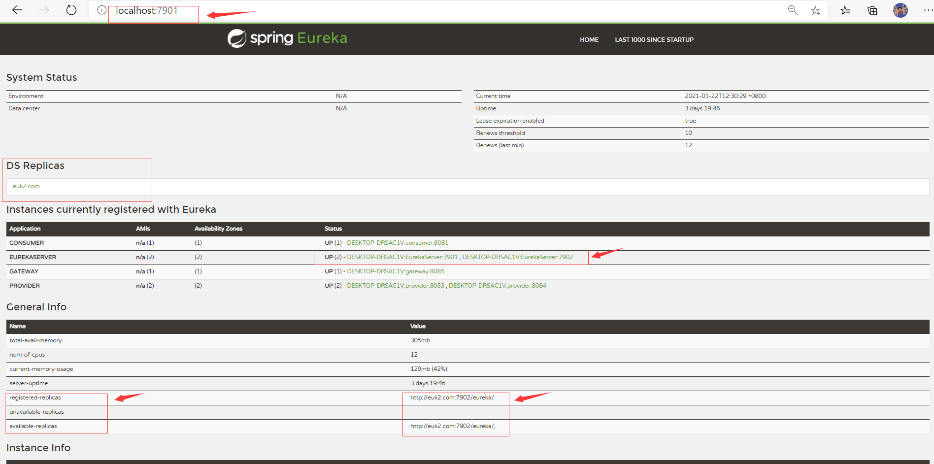Click the site information icon in address bar

pyautogui.click(x=101, y=10)
